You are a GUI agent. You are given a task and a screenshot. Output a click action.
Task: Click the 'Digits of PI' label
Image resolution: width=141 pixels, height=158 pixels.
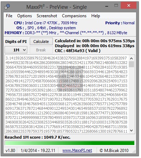click(16, 42)
